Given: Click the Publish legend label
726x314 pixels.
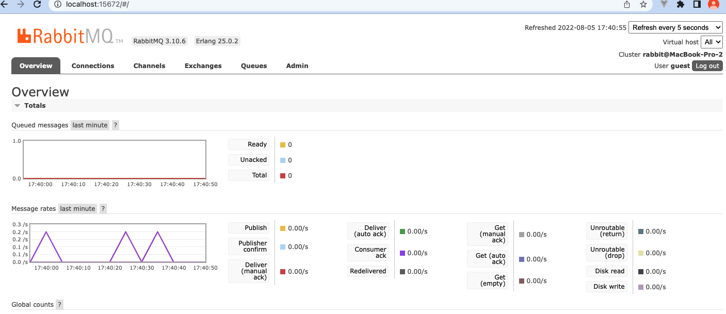Looking at the screenshot, I should [x=249, y=228].
